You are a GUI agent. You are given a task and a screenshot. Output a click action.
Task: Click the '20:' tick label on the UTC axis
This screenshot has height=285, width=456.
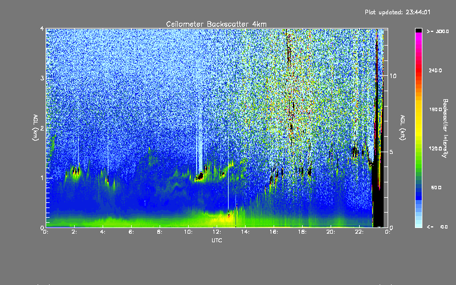point(331,232)
